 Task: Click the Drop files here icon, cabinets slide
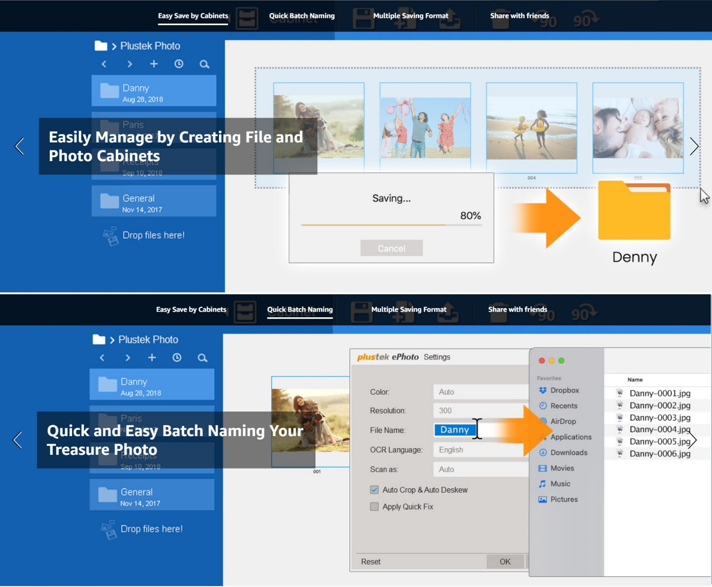click(110, 236)
